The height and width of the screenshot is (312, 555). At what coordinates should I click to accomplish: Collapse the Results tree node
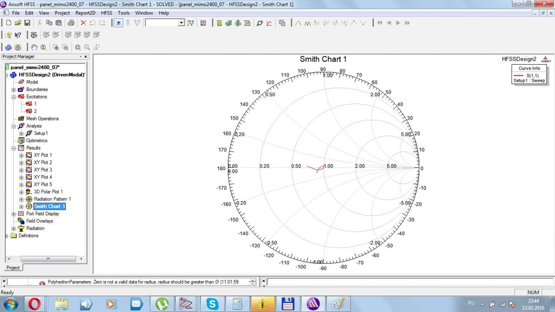click(x=13, y=148)
